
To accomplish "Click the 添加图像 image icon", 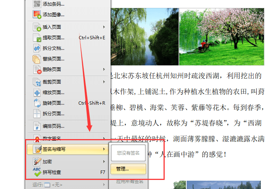I will coord(37,14).
